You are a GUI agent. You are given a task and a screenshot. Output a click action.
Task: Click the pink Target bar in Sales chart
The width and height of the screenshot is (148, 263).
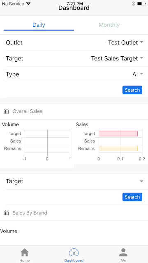click(x=118, y=134)
